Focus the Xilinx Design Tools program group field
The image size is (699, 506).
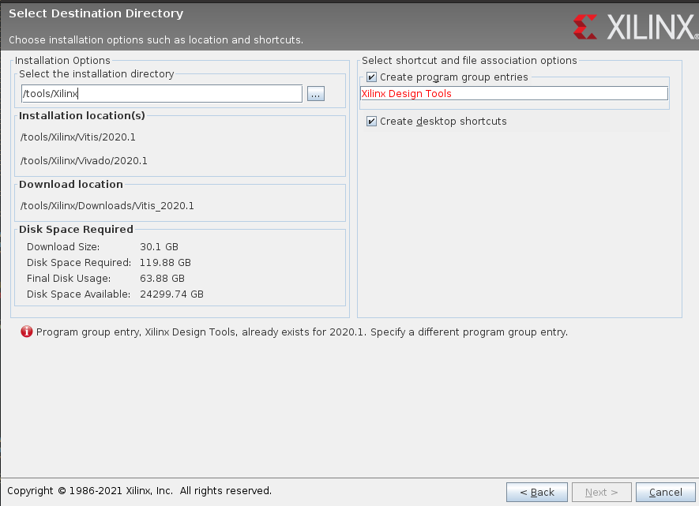(513, 93)
